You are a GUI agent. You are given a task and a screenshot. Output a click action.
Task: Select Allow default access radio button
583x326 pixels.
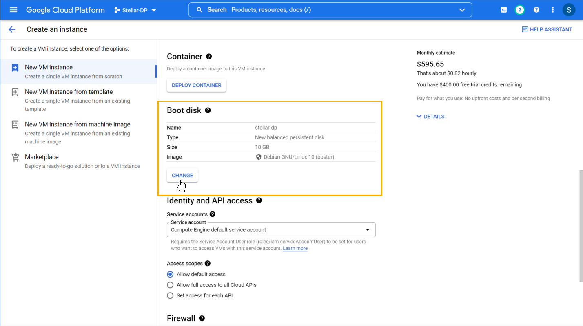point(170,274)
